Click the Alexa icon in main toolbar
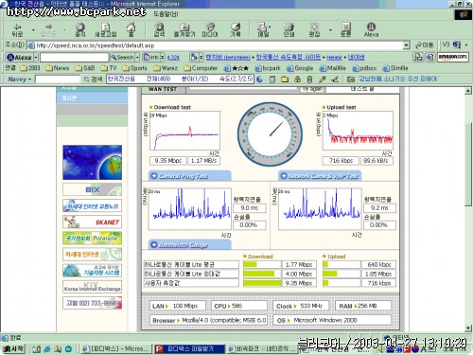The image size is (473, 355). pos(371,30)
